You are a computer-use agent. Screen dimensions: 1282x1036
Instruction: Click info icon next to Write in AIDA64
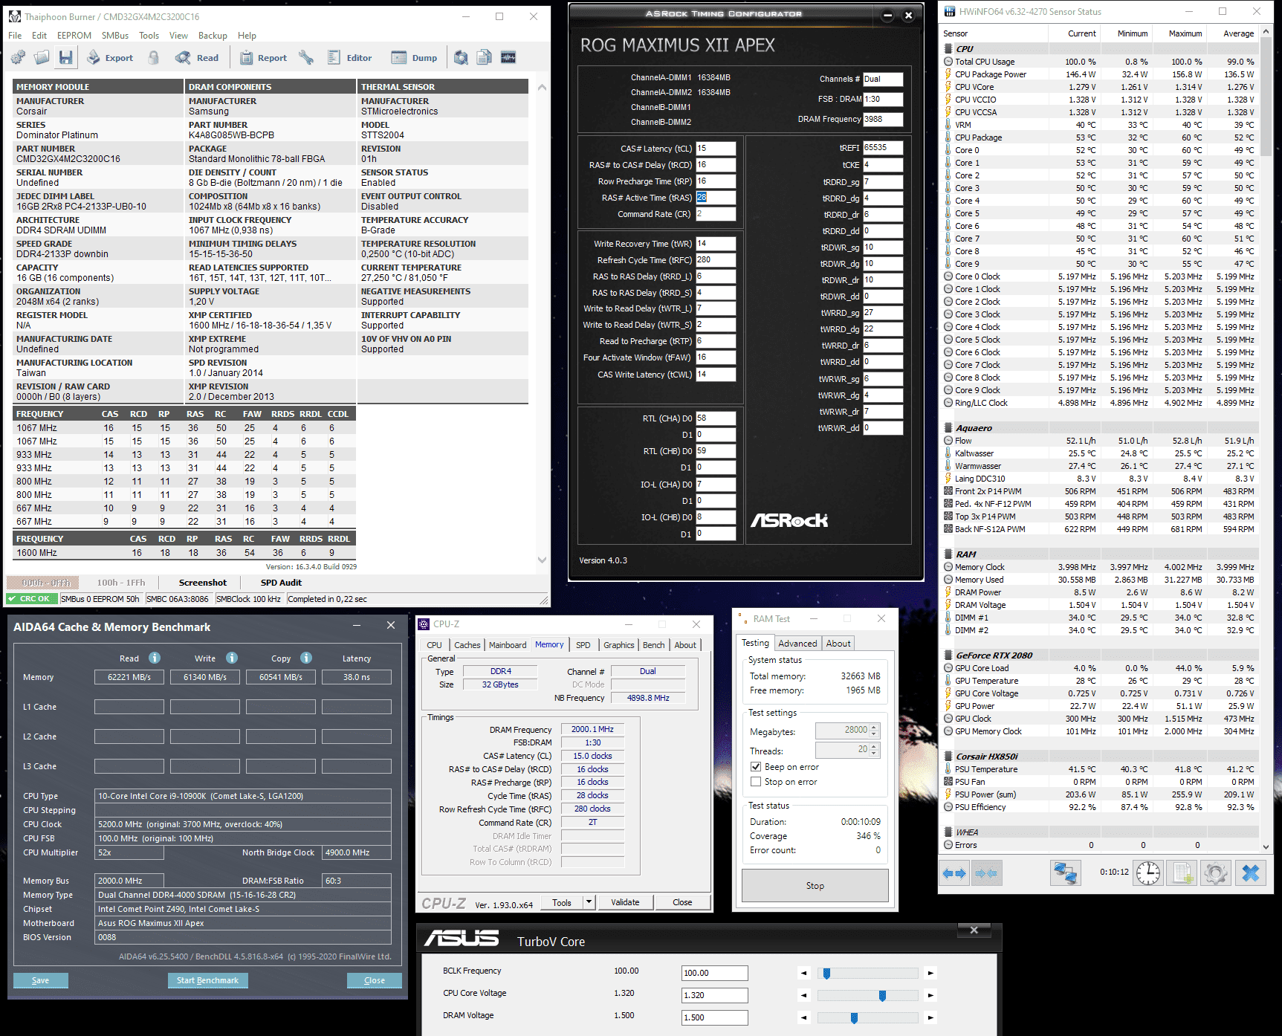pos(232,658)
